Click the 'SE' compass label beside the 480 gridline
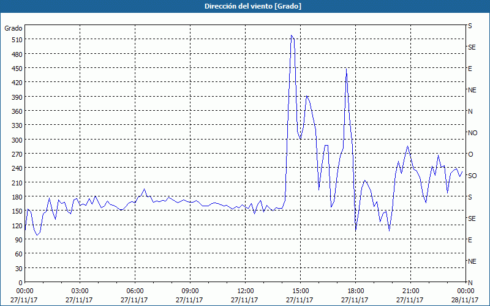 [x=472, y=47]
